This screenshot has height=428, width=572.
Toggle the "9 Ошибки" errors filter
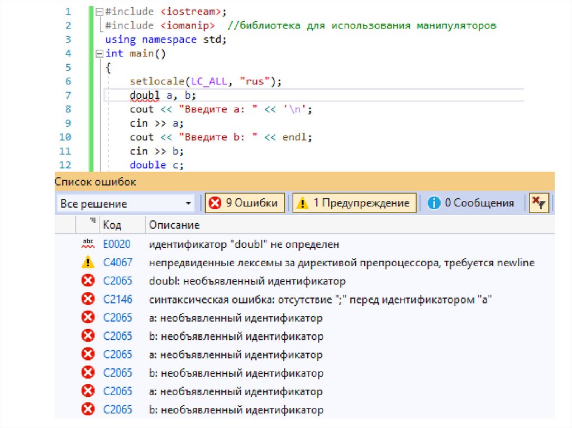[245, 203]
